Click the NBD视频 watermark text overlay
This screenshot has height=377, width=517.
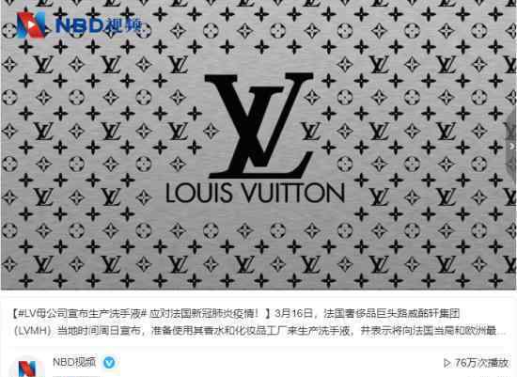pyautogui.click(x=100, y=25)
